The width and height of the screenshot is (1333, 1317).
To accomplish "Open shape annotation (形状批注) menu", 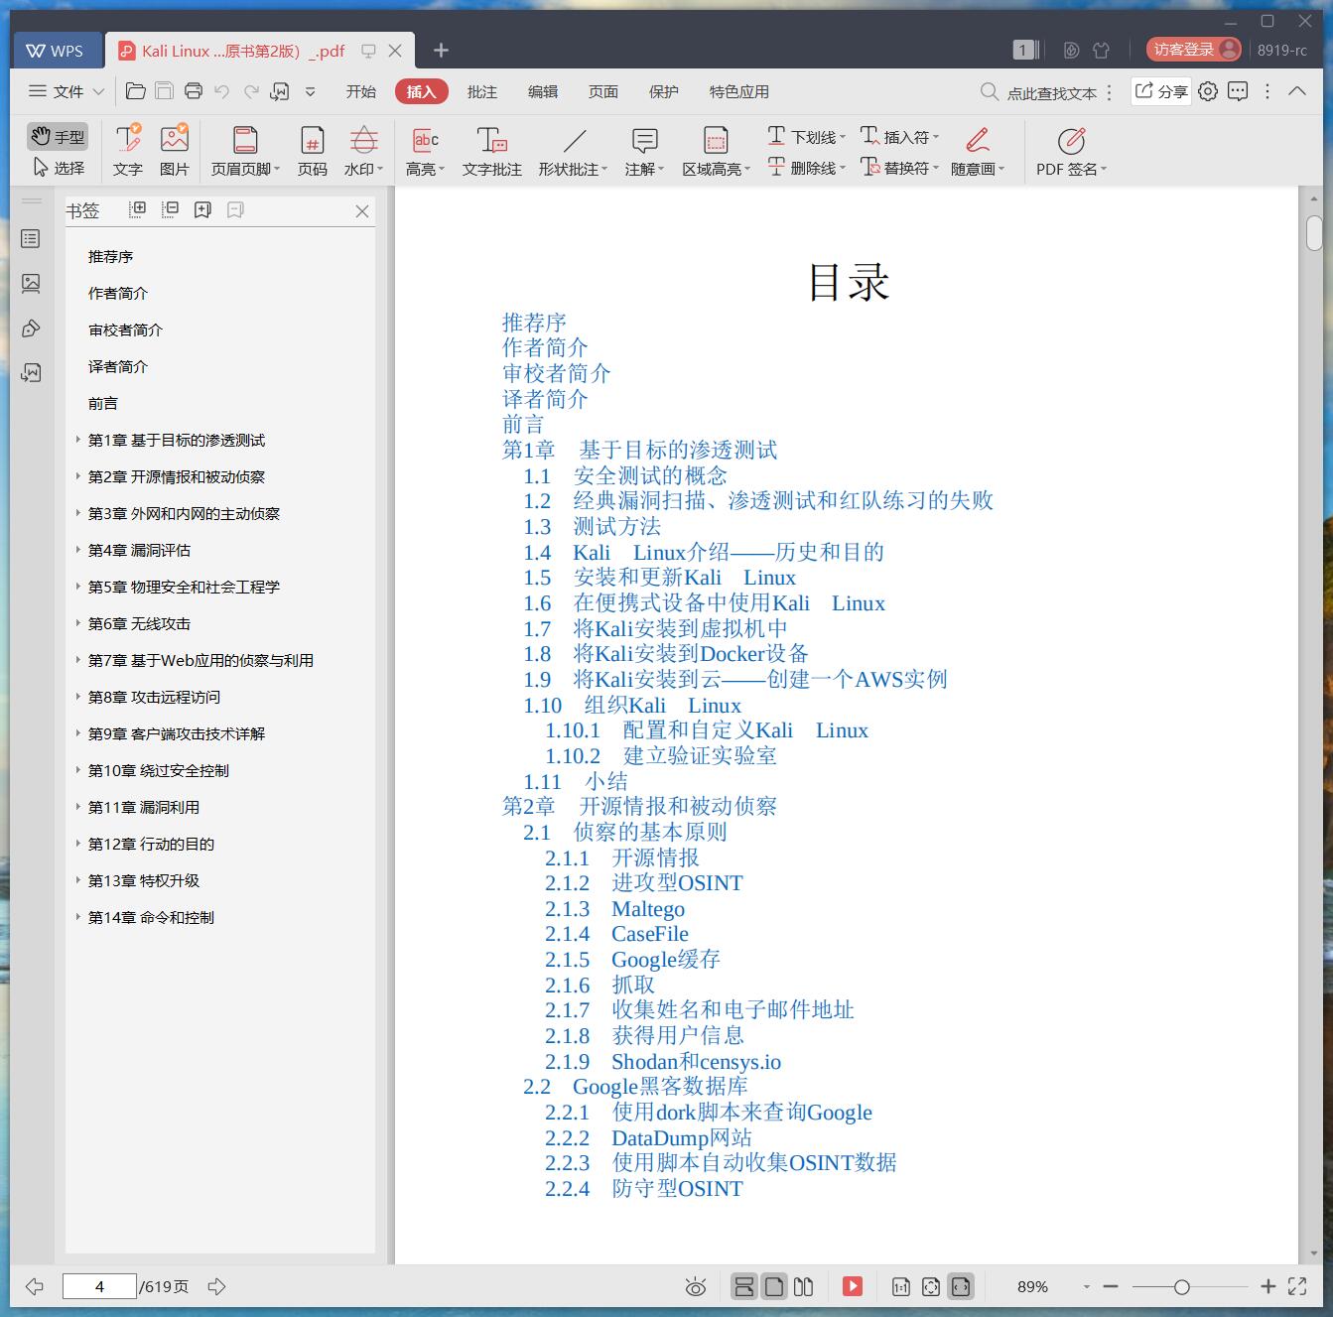I will coord(574,150).
